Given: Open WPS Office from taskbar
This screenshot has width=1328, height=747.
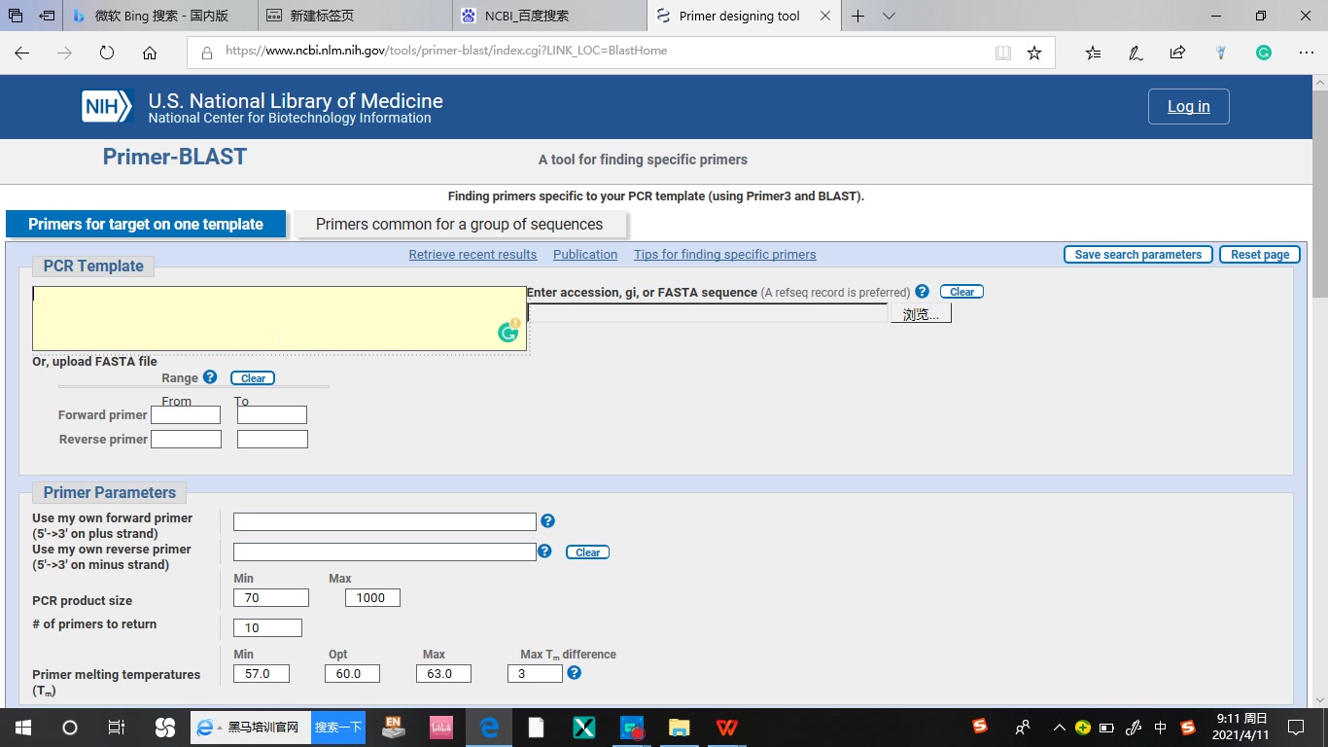Looking at the screenshot, I should [x=726, y=728].
